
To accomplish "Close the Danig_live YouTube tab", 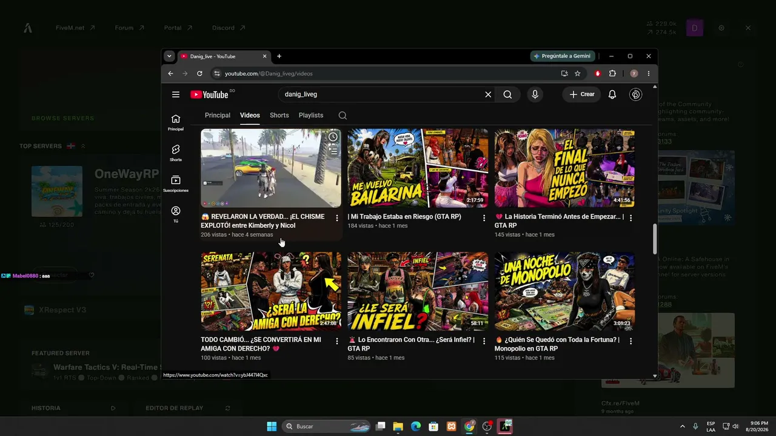I will pos(264,56).
